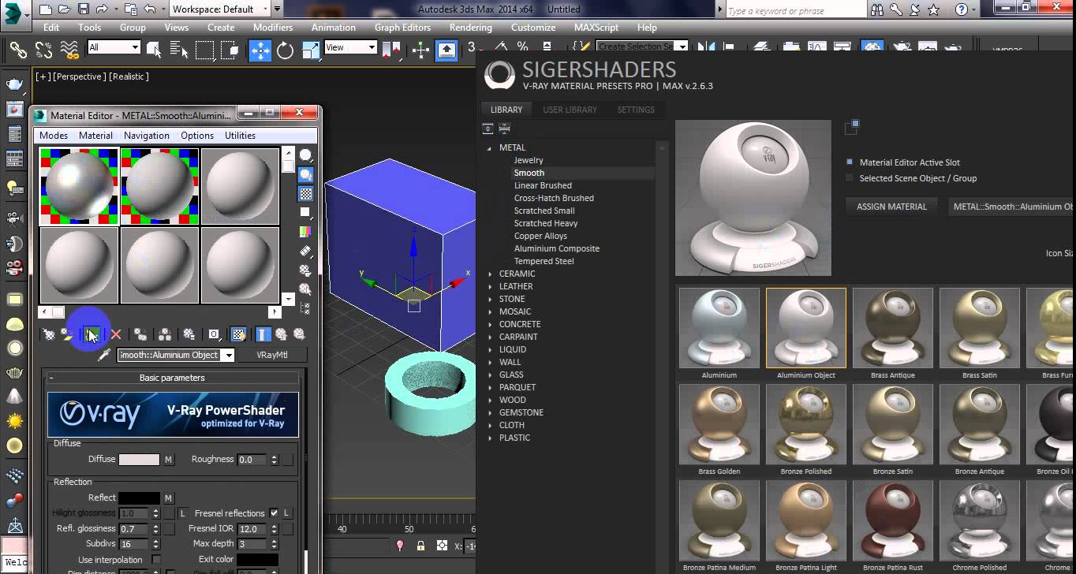The image size is (1076, 574).
Task: Click the expand-all icon under LIBRARY tab
Action: (488, 129)
